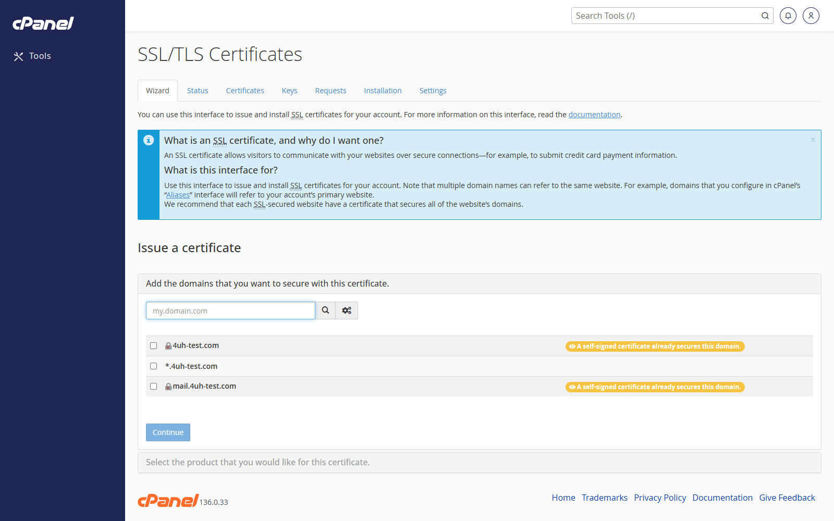Open the documentation link in intro

point(594,115)
